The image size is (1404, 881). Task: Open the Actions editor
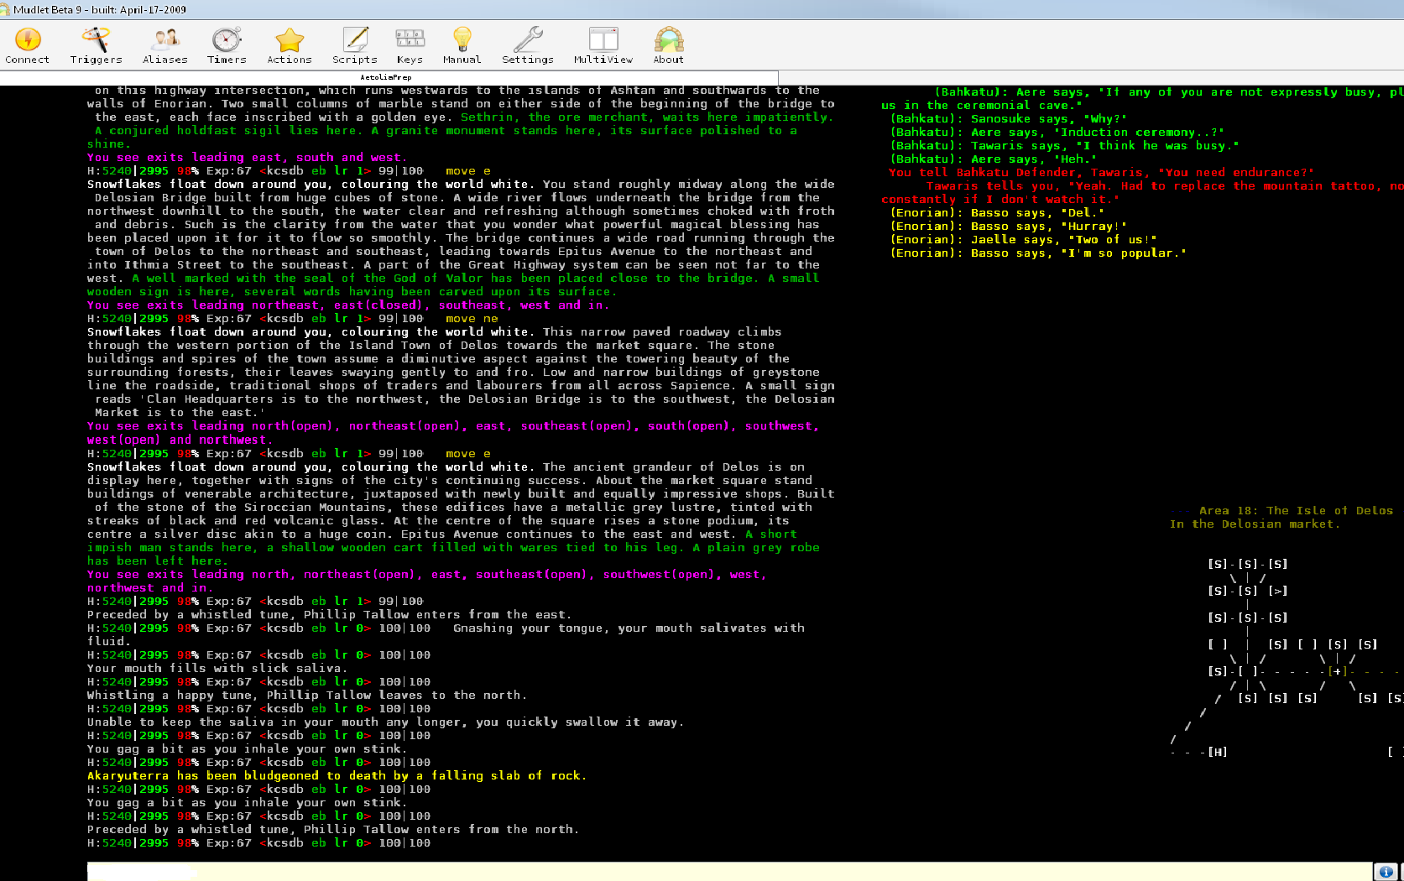tap(290, 45)
